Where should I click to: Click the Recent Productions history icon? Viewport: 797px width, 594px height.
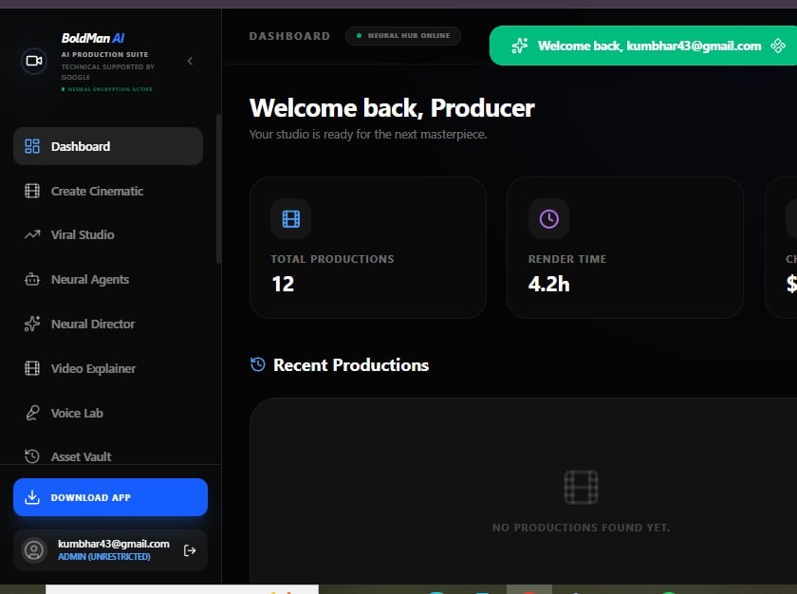tap(258, 364)
